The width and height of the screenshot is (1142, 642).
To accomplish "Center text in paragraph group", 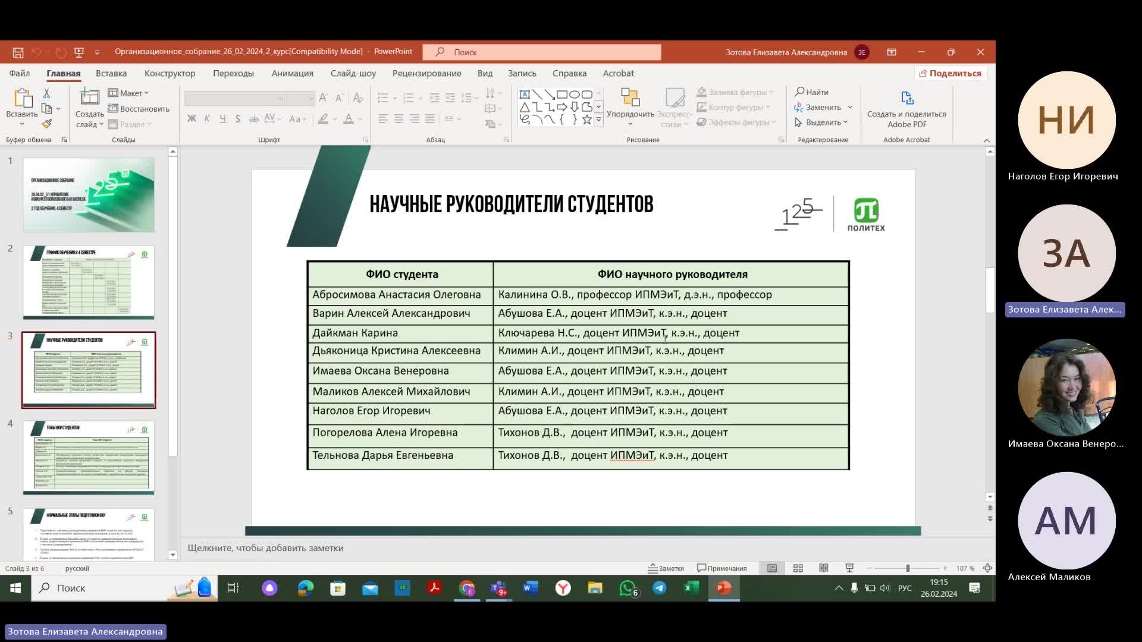I will point(399,118).
